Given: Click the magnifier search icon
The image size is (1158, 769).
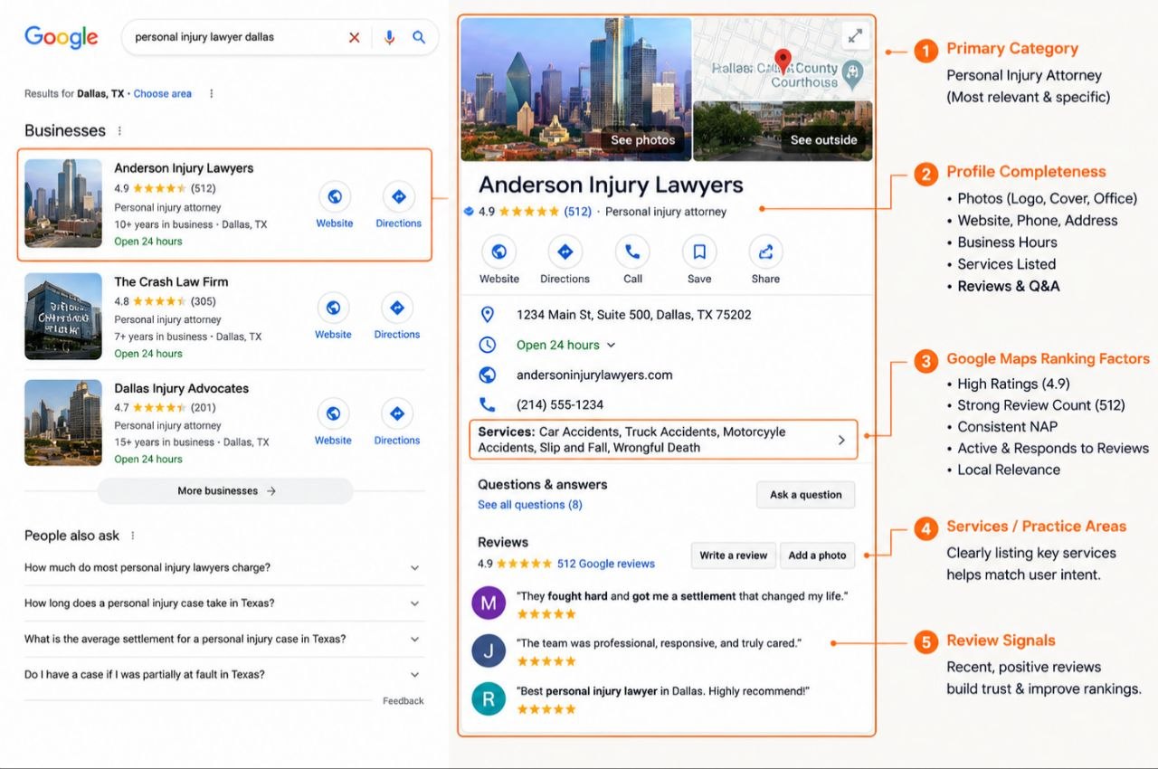Looking at the screenshot, I should 419,37.
